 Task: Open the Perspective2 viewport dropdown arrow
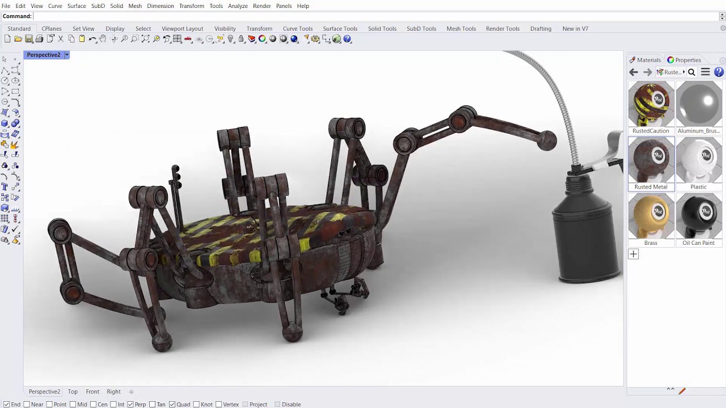66,55
